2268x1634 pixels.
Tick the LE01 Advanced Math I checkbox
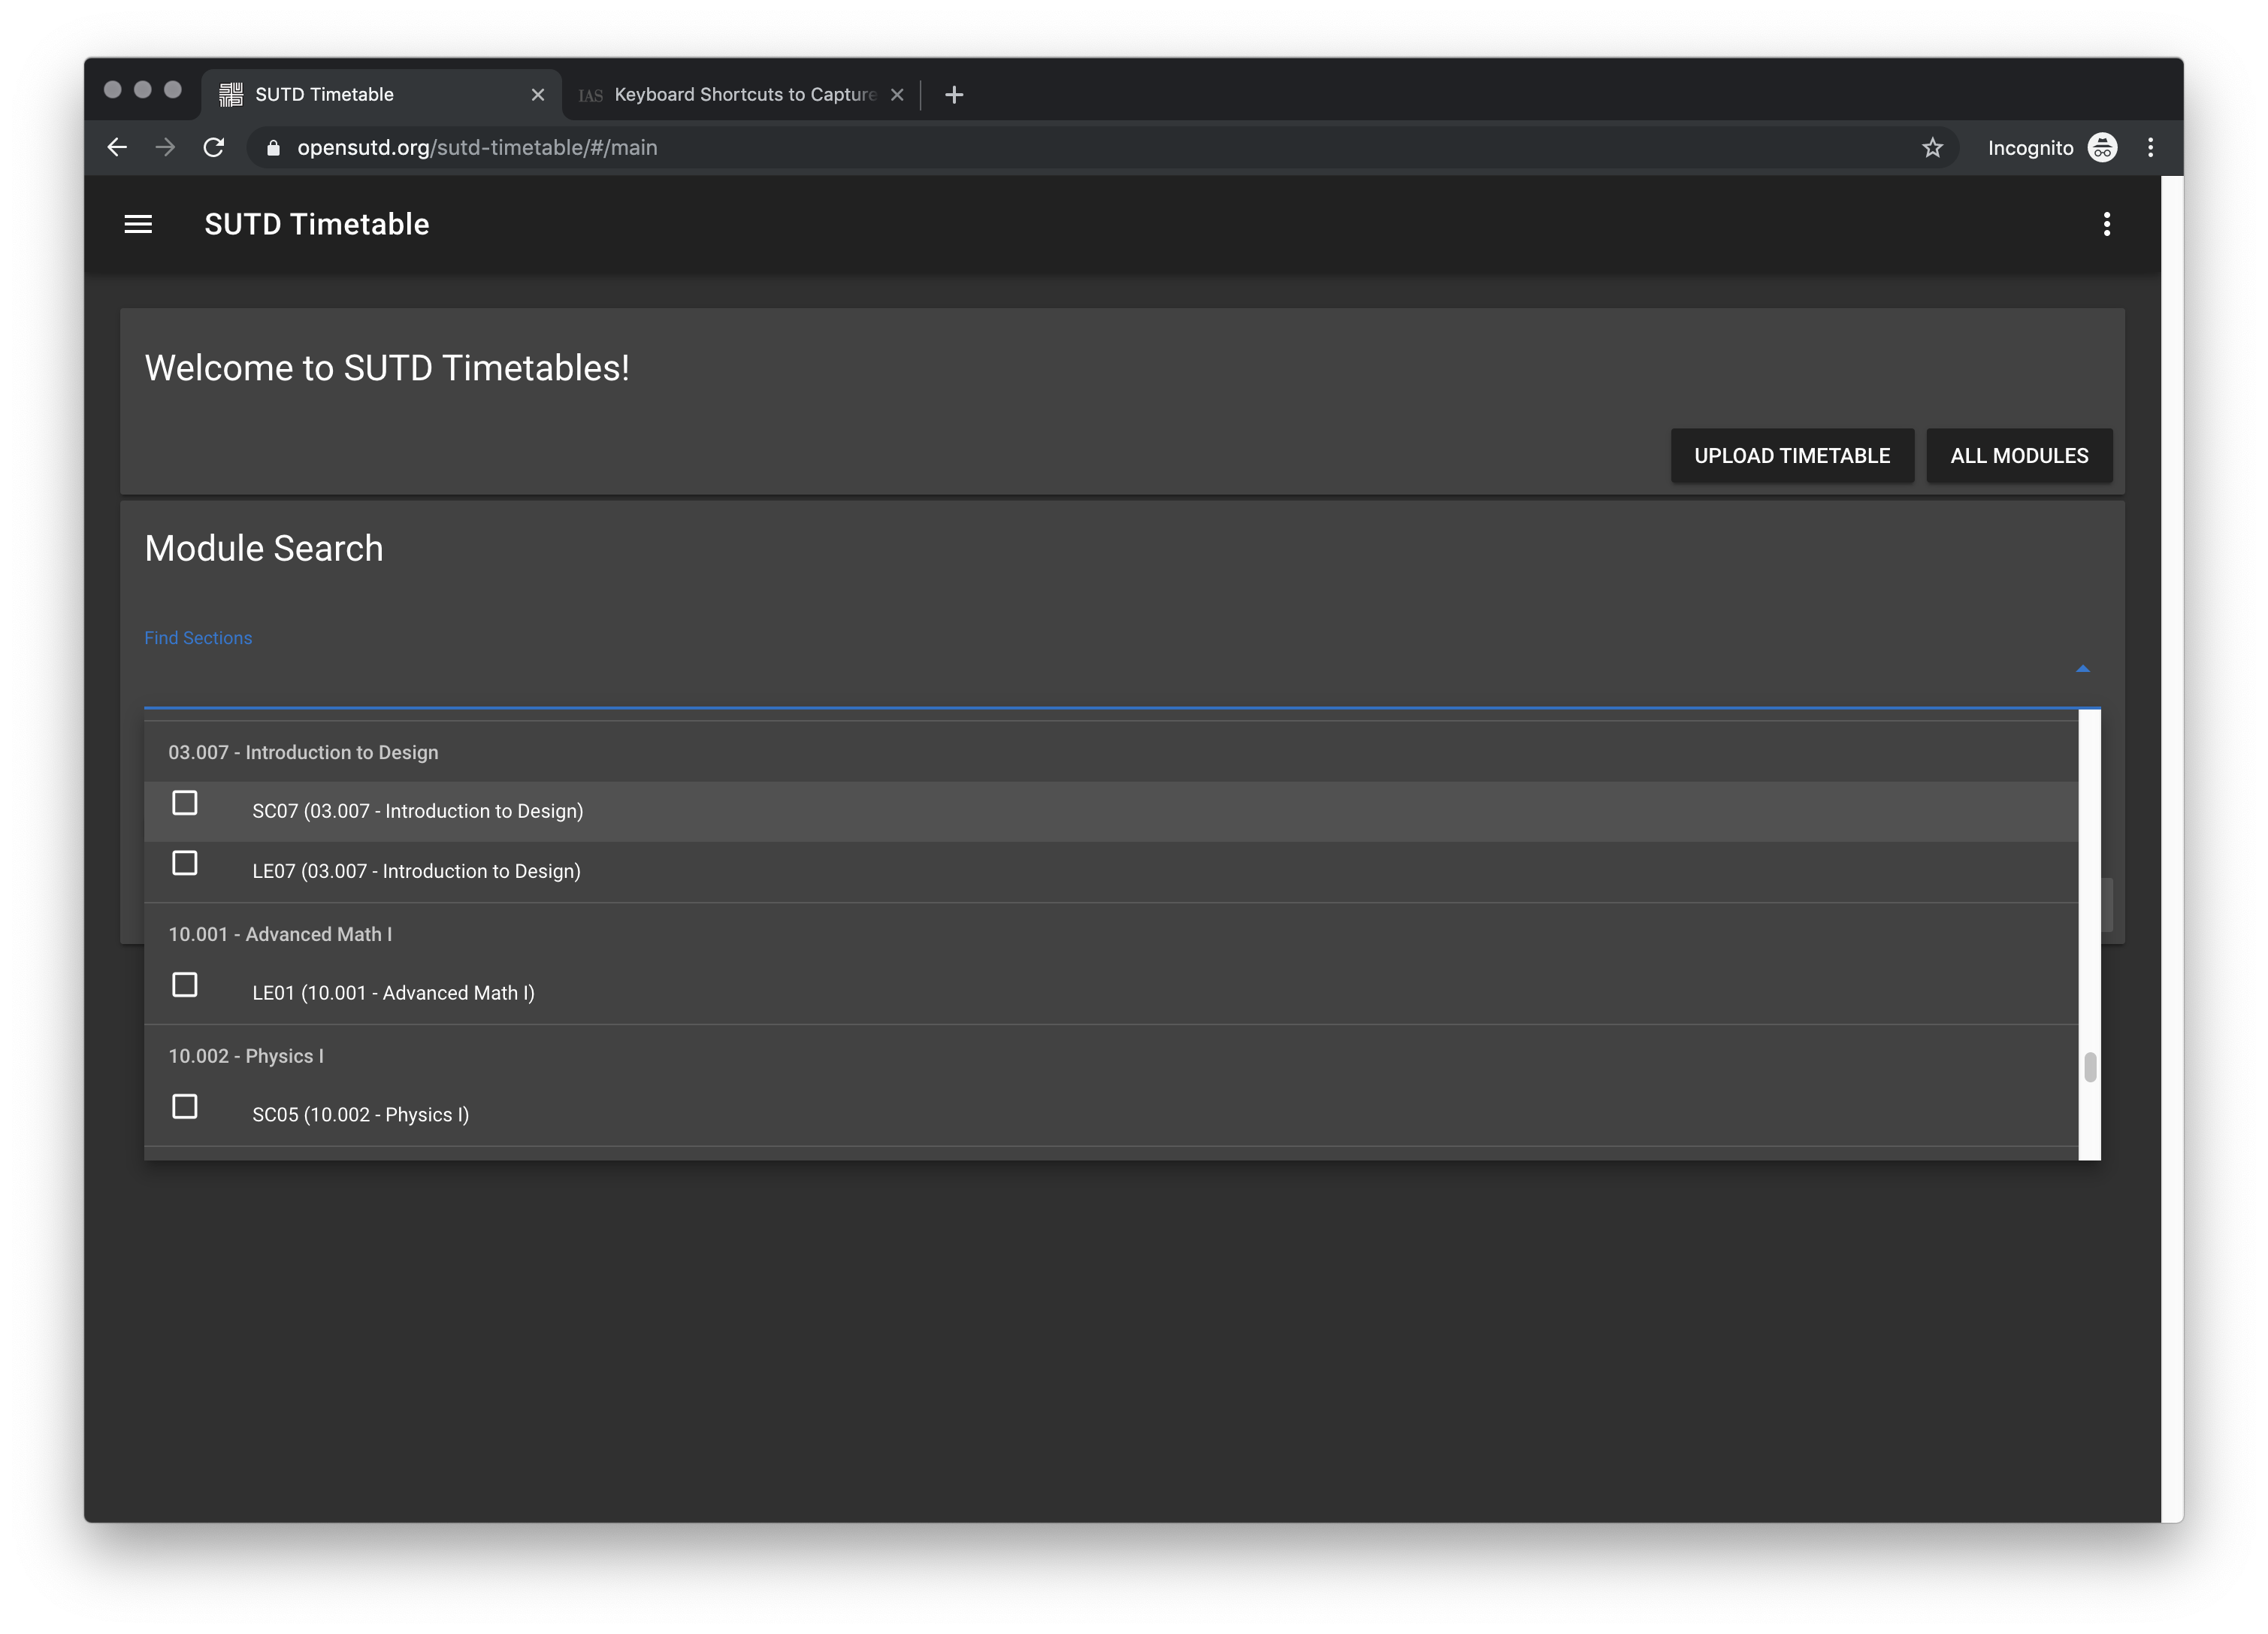[185, 985]
